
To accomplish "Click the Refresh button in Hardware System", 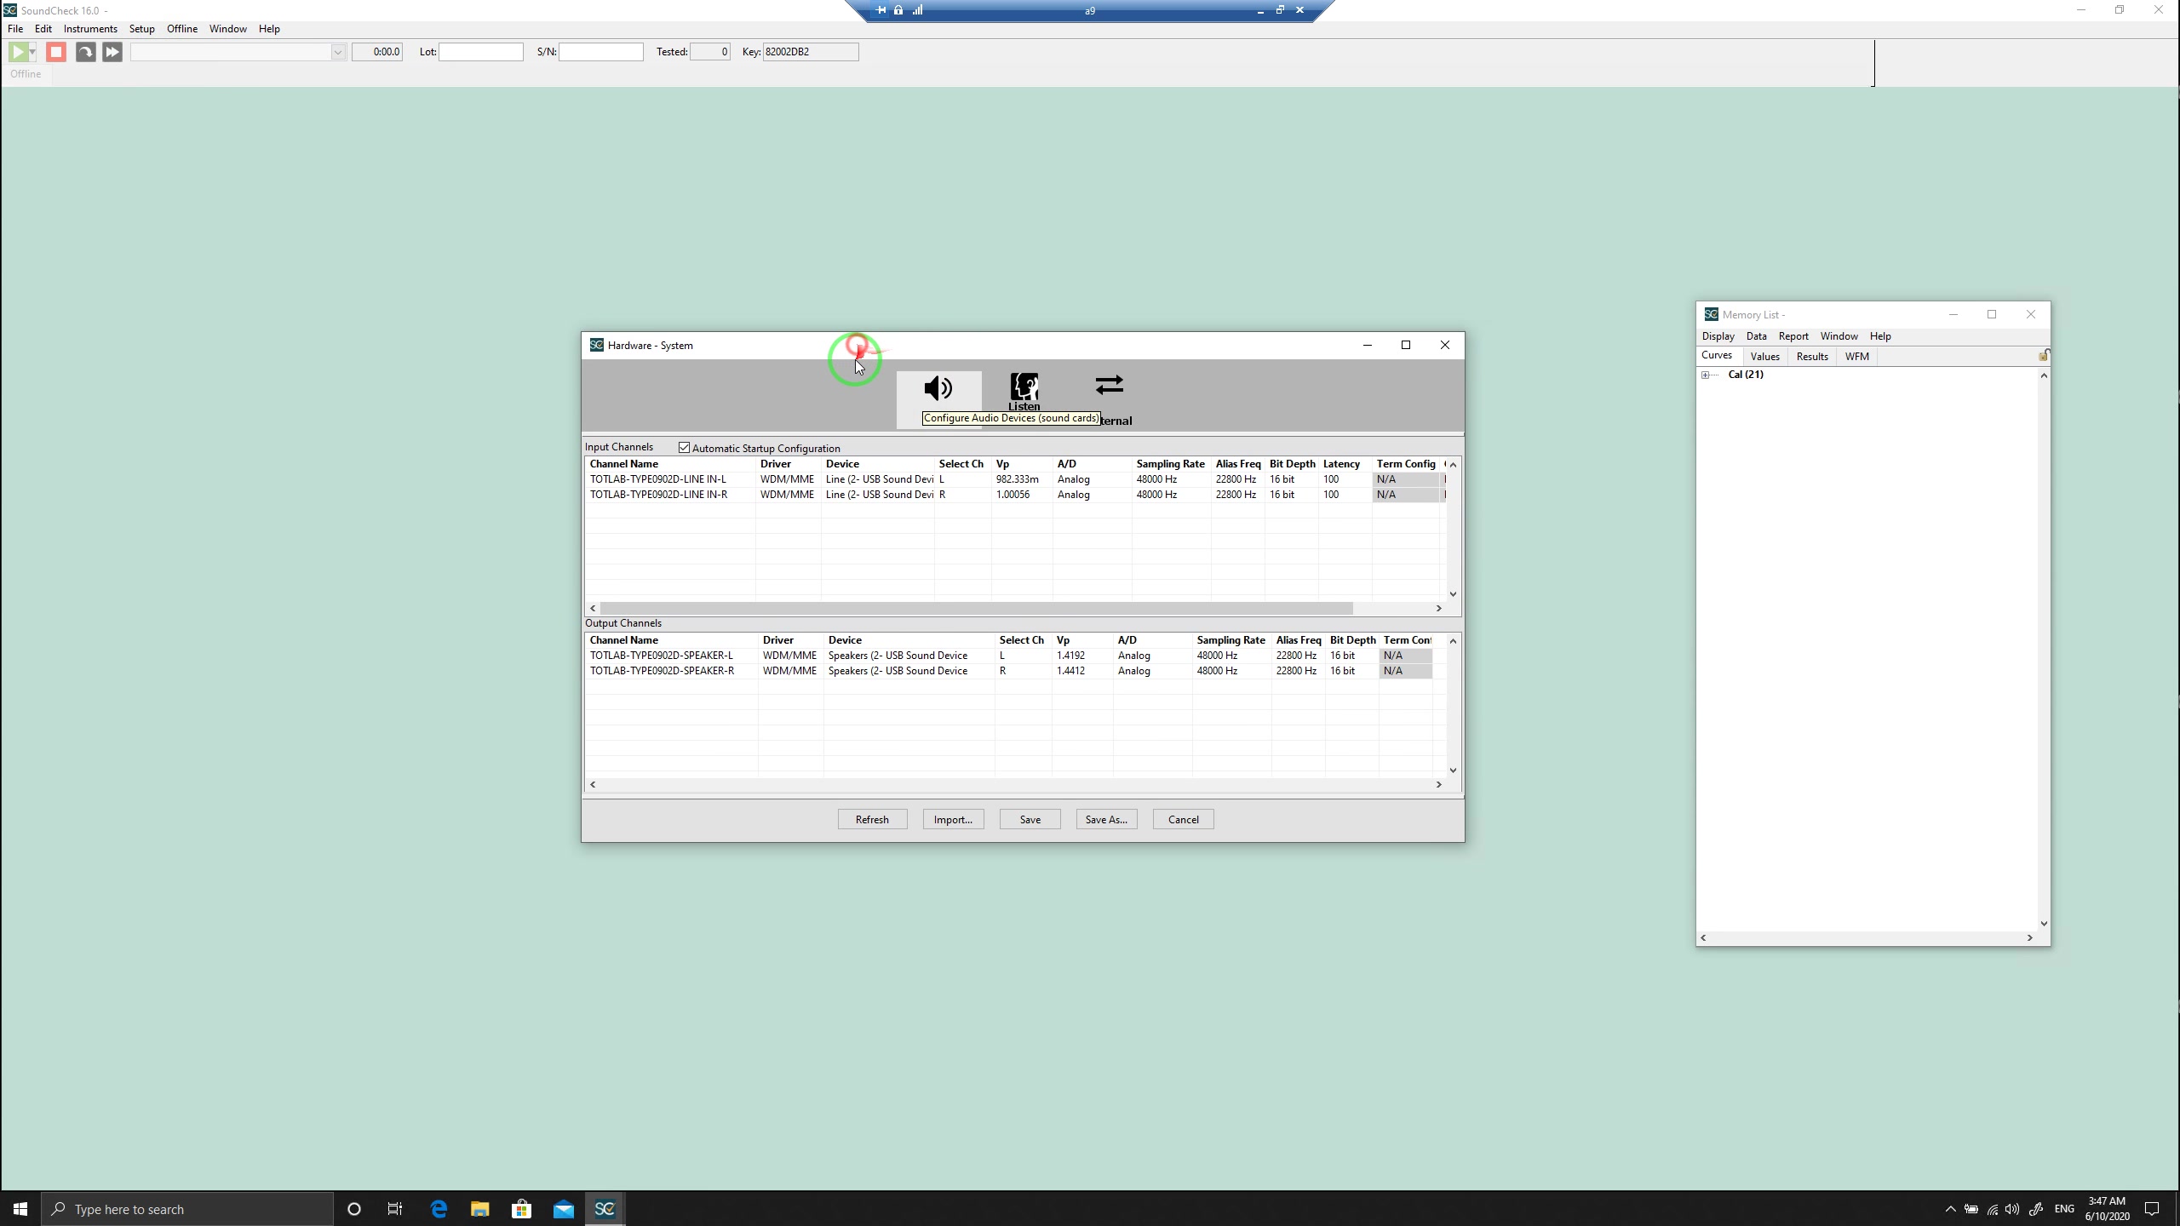I will click(x=873, y=819).
